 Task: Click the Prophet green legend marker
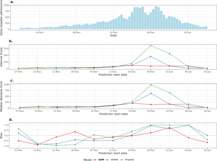[122, 160]
